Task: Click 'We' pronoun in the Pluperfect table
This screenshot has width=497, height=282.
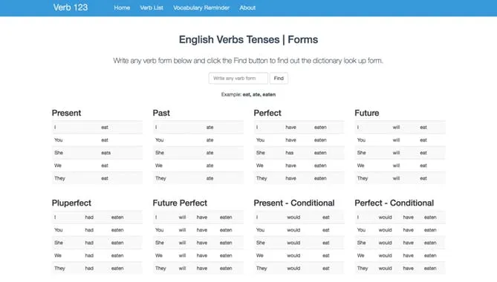Action: [x=58, y=255]
